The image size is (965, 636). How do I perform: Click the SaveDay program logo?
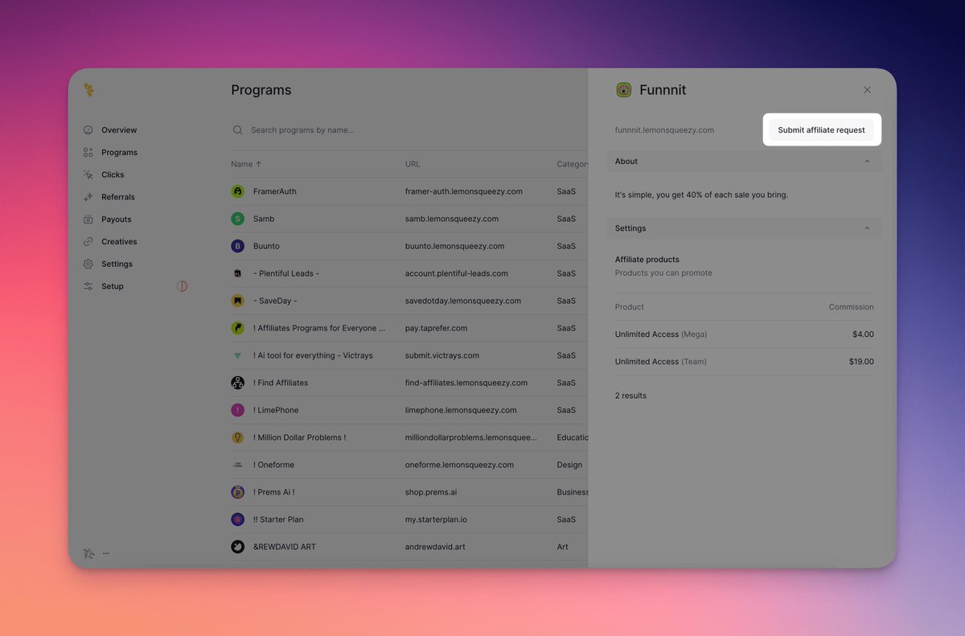tap(237, 301)
